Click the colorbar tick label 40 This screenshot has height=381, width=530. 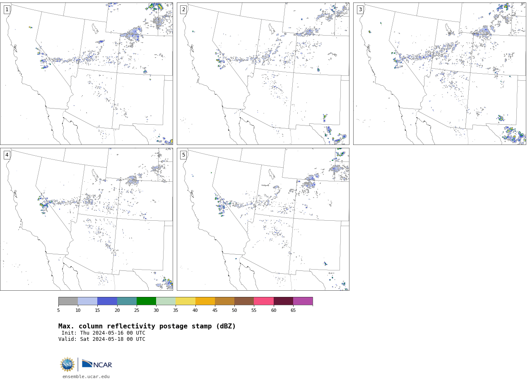click(x=195, y=310)
